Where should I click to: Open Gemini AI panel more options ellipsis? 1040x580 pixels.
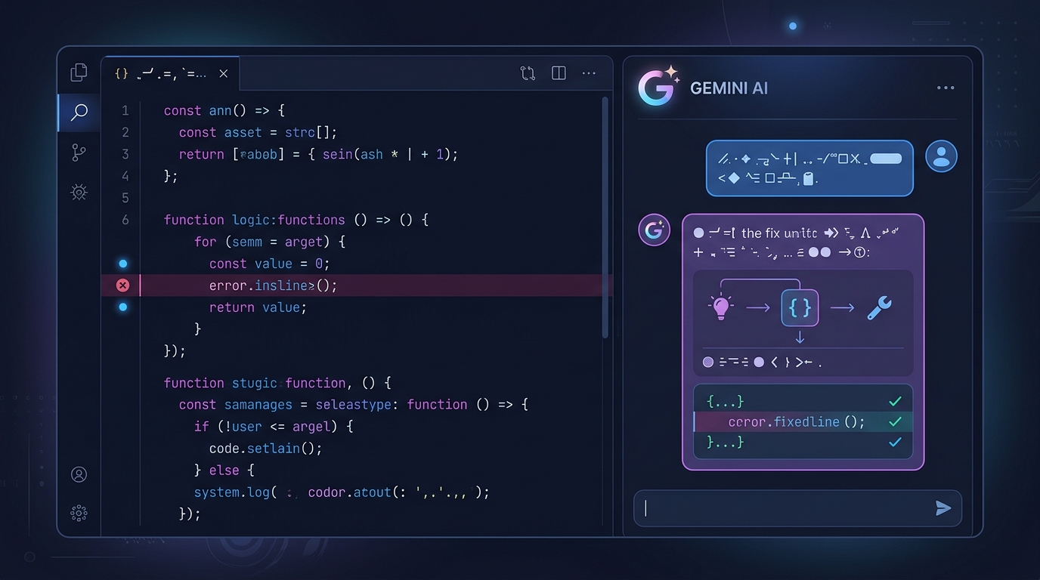tap(946, 88)
